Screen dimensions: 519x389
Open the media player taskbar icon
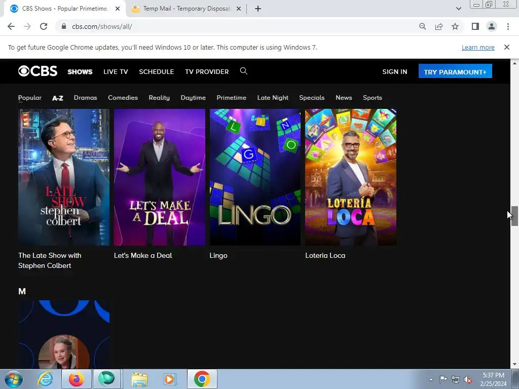(x=170, y=379)
